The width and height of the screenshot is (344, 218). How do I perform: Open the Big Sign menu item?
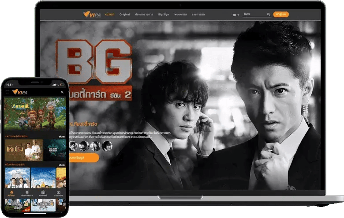pyautogui.click(x=164, y=14)
